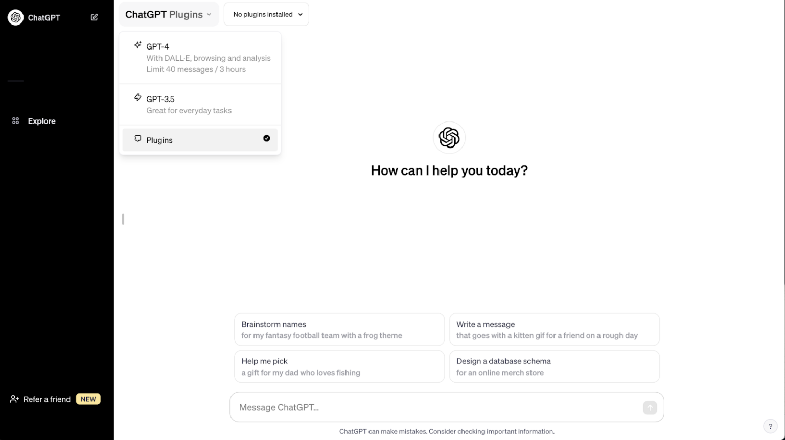The height and width of the screenshot is (440, 785).
Task: Click the Brainstorm names suggestion
Action: tap(339, 330)
